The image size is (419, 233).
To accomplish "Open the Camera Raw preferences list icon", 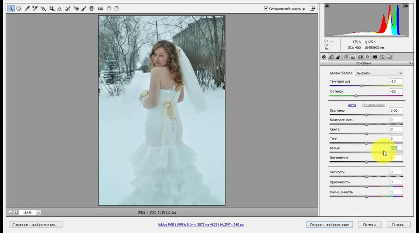I will pos(100,8).
